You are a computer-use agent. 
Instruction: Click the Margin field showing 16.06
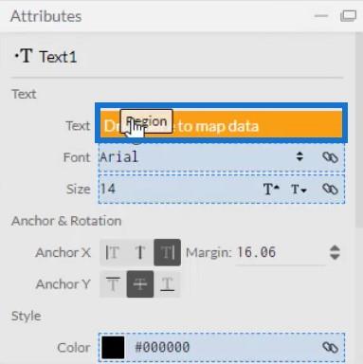tap(281, 252)
